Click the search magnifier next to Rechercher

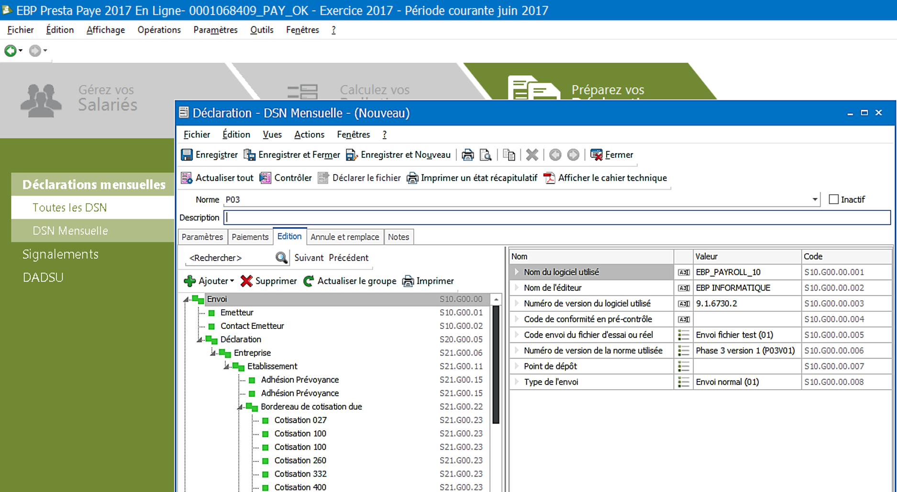(282, 258)
